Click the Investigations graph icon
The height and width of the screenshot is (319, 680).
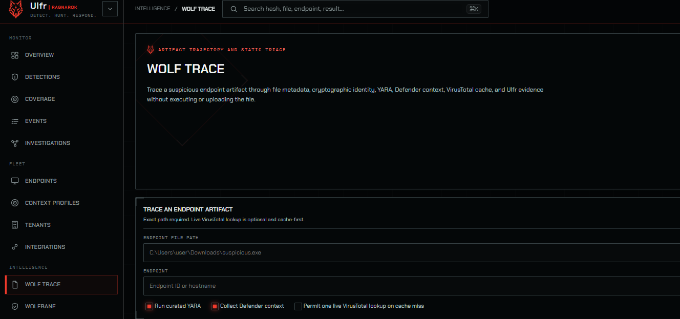pos(15,143)
